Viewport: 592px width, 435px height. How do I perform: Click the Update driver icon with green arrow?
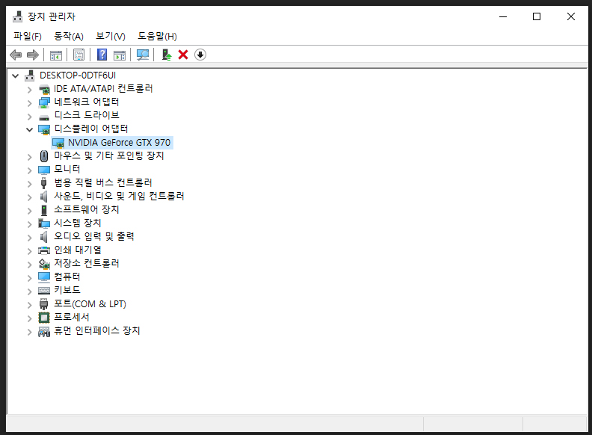click(166, 55)
